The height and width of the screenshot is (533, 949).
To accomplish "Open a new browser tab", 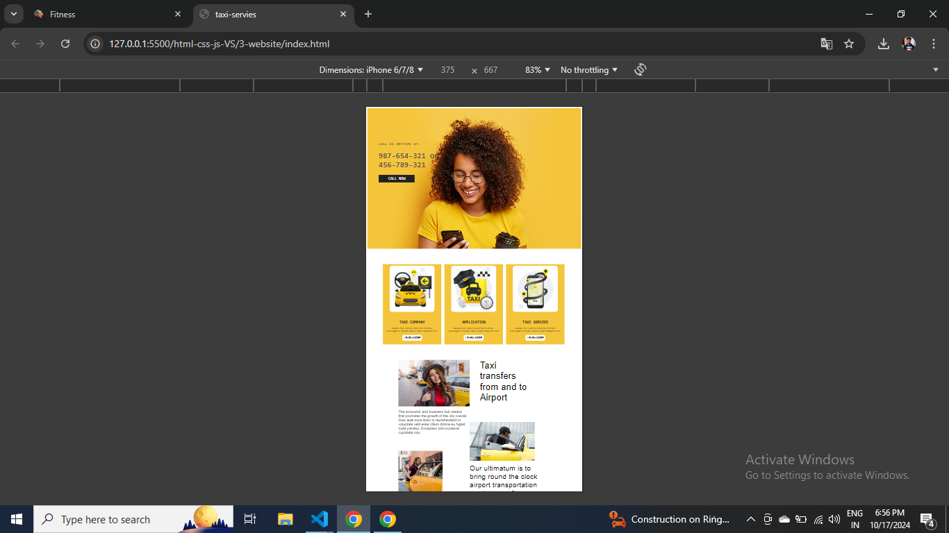I will (x=368, y=14).
